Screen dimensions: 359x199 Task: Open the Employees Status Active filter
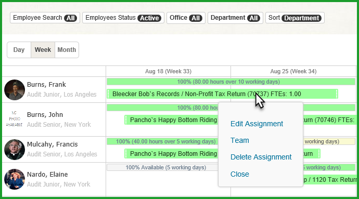pos(123,18)
